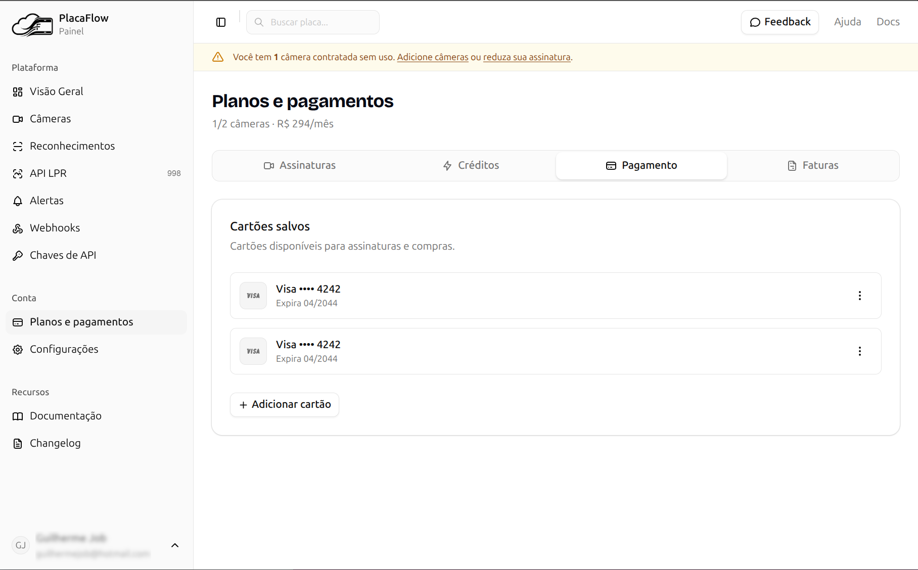Go to Câmeras in sidebar
Image resolution: width=918 pixels, height=570 pixels.
50,119
